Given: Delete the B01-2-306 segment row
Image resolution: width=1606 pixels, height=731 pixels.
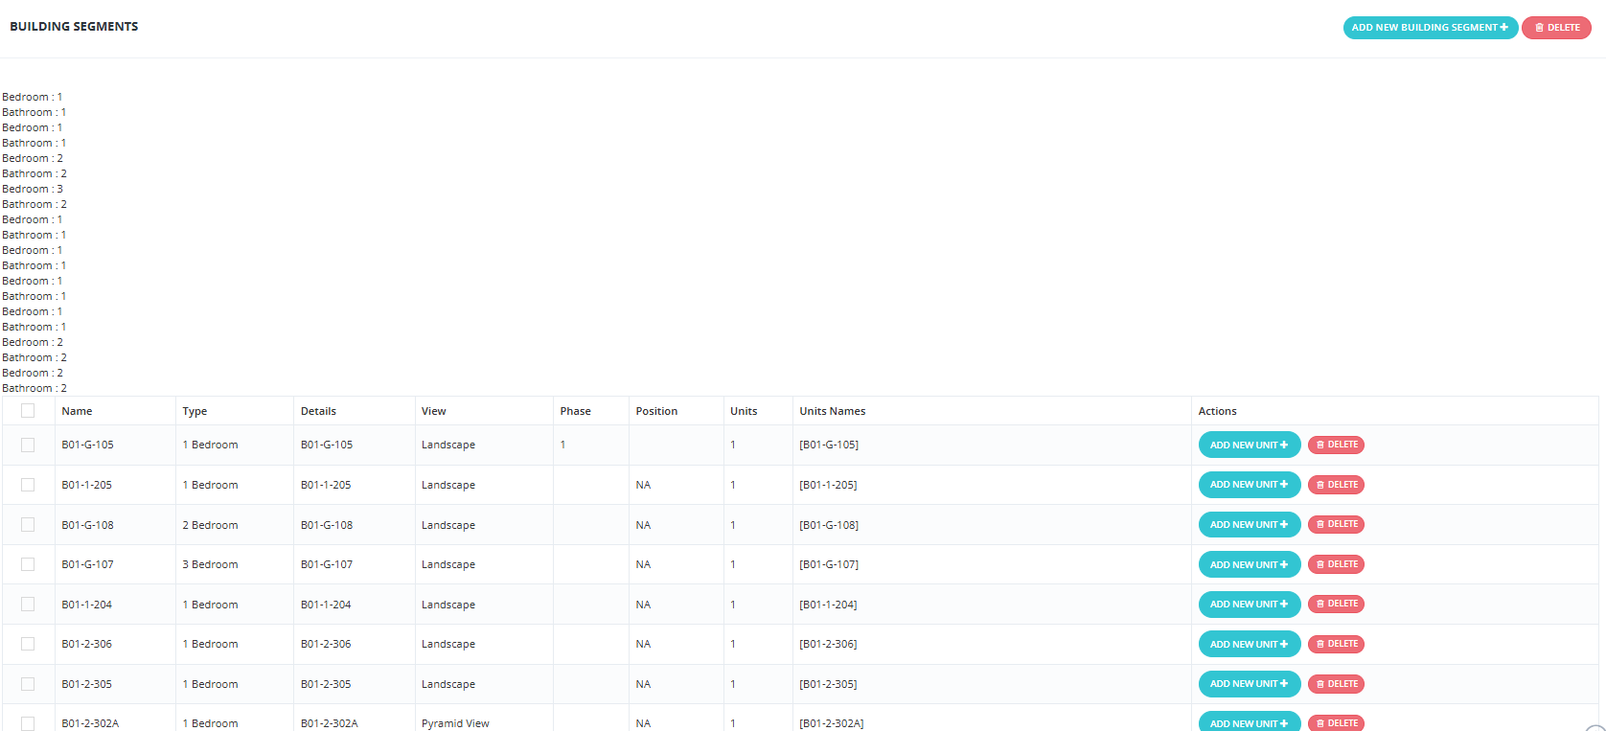Looking at the screenshot, I should coord(1336,644).
